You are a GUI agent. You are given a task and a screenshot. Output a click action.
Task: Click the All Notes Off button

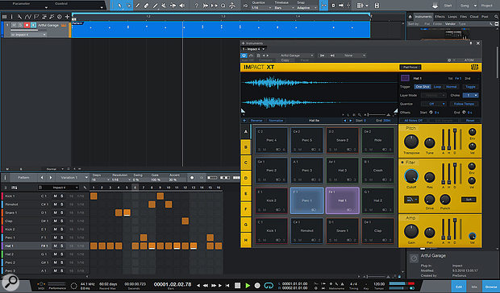(413, 121)
